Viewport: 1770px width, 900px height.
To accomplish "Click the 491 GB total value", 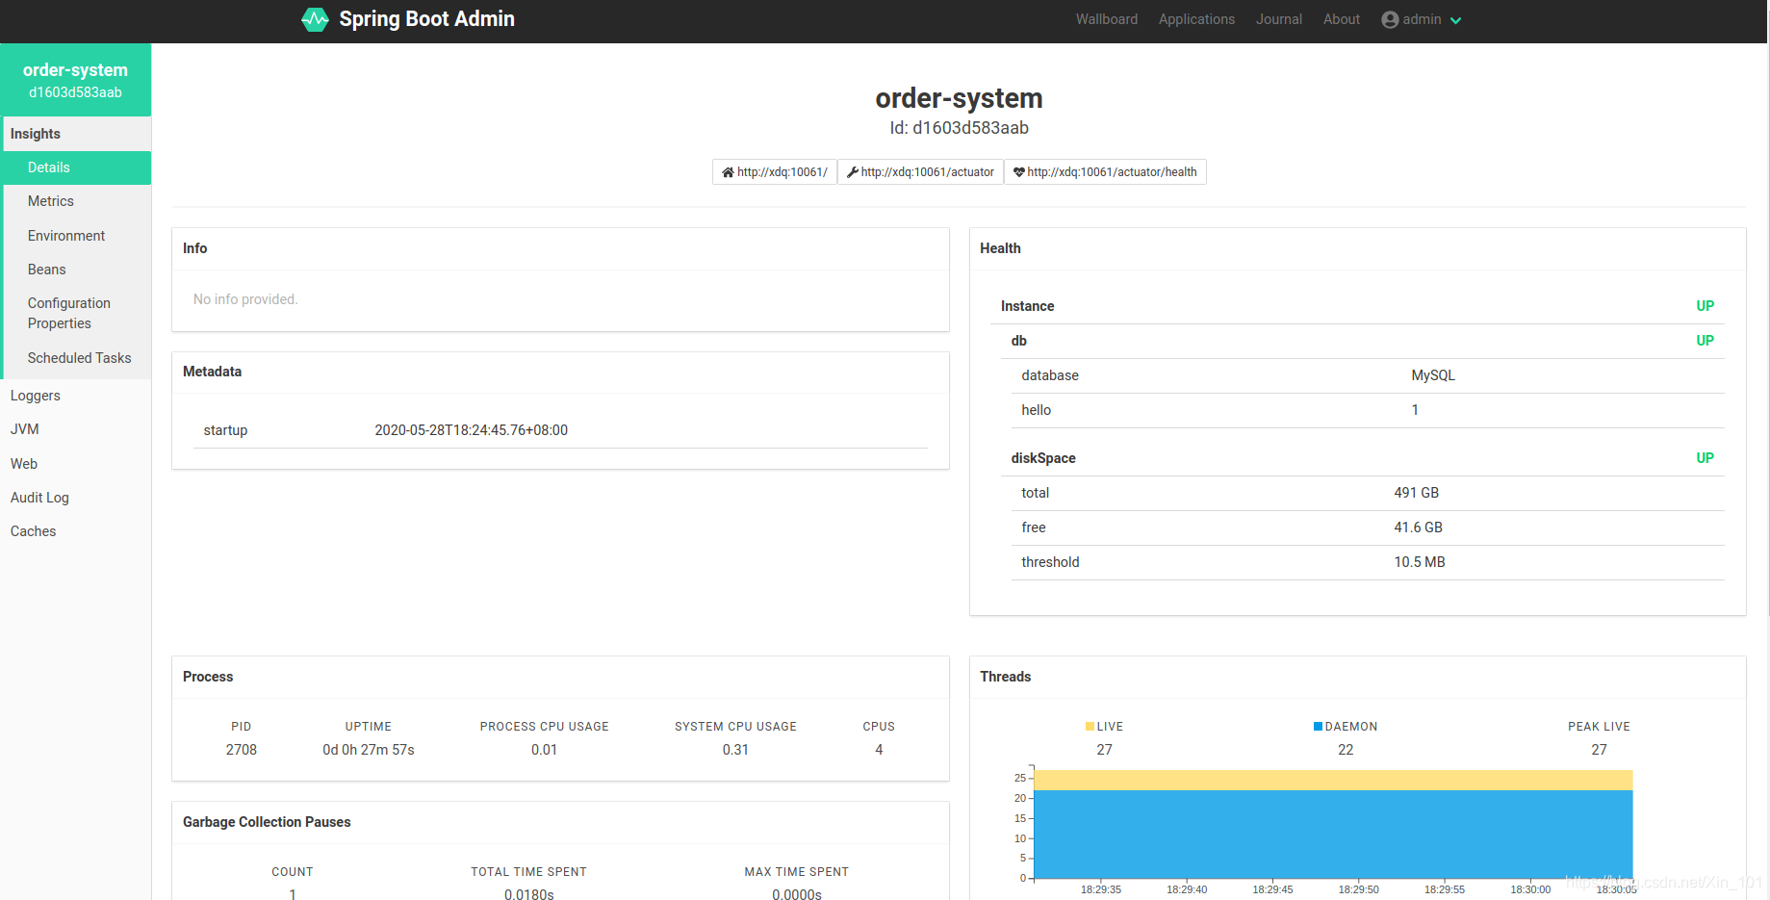I will [1417, 493].
